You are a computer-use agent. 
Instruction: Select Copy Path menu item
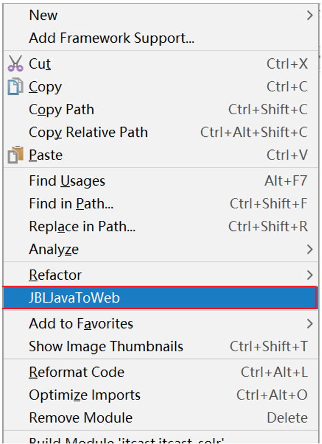160,109
